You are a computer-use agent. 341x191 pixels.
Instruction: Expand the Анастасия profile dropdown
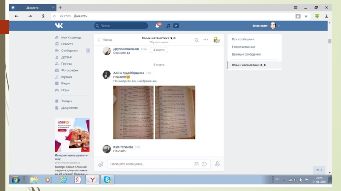(x=279, y=26)
